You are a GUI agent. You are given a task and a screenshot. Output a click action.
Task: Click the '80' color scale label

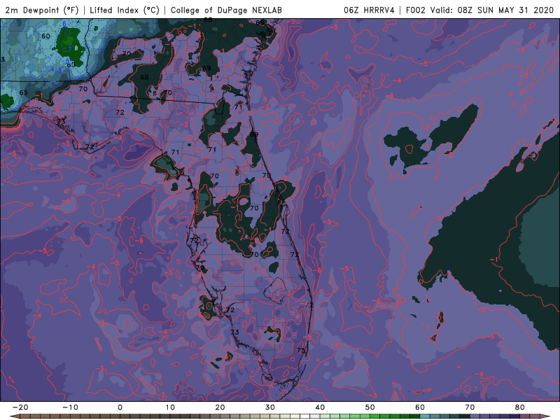[520, 407]
